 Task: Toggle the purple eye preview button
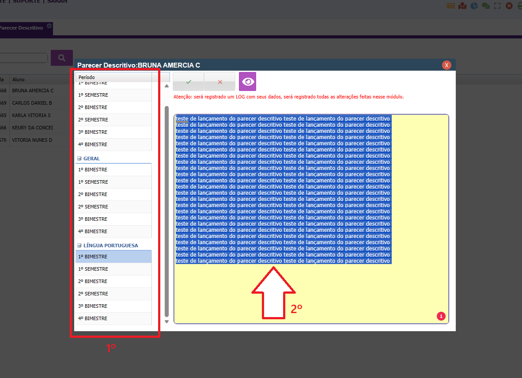click(247, 82)
